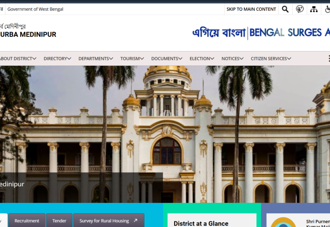Viewport: 330px width, 227px height.
Task: Expand the Directory menu
Action: [57, 58]
